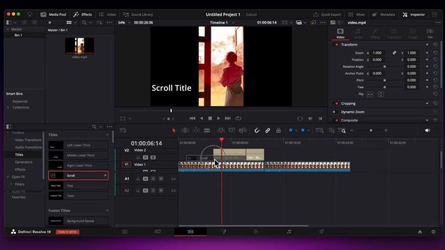Adjust the timeline zoom slider
This screenshot has height=250, width=445.
[371, 131]
